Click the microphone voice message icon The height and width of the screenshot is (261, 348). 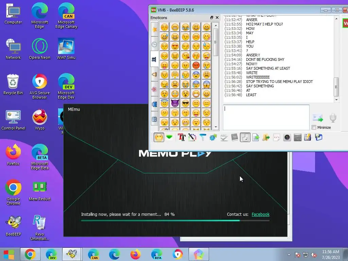[x=333, y=118]
